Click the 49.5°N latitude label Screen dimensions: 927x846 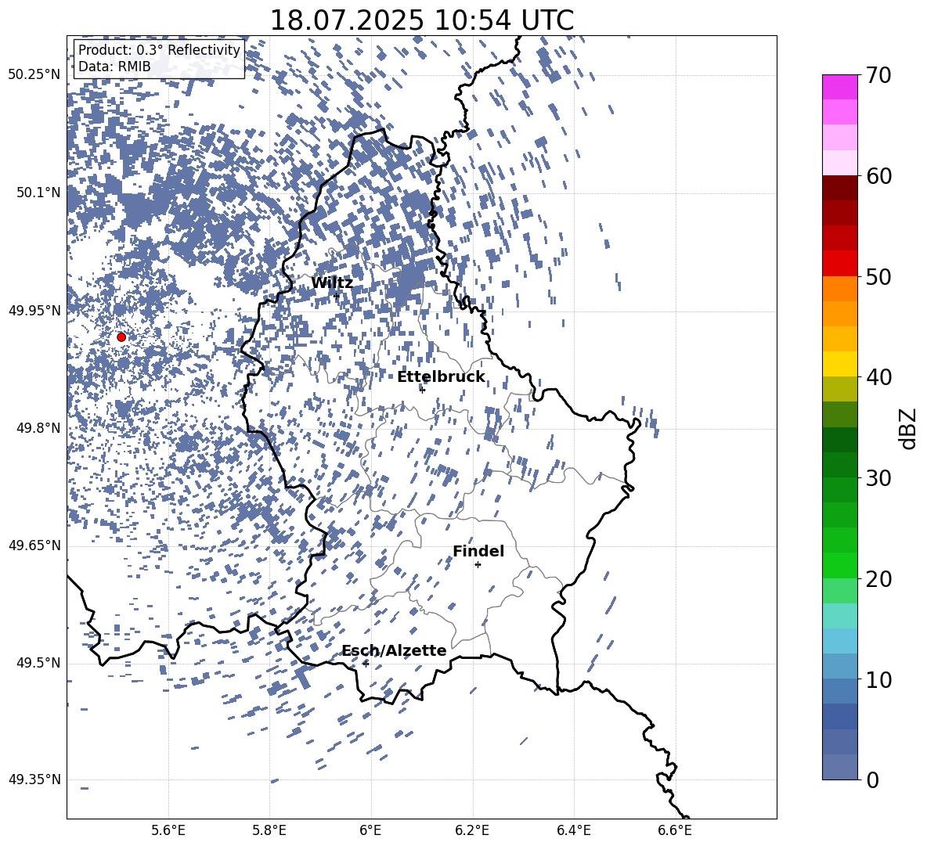38,663
